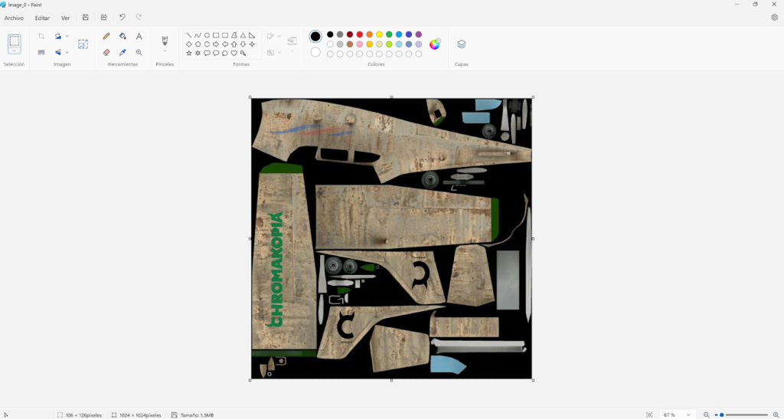Image resolution: width=784 pixels, height=419 pixels.
Task: Click the Fit to window icon
Action: [x=649, y=415]
